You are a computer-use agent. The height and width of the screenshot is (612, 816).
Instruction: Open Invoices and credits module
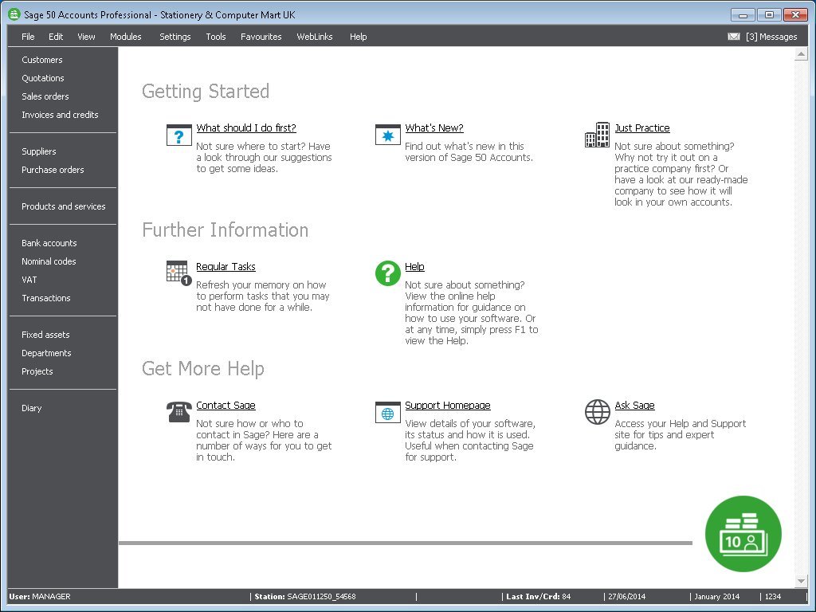[60, 115]
